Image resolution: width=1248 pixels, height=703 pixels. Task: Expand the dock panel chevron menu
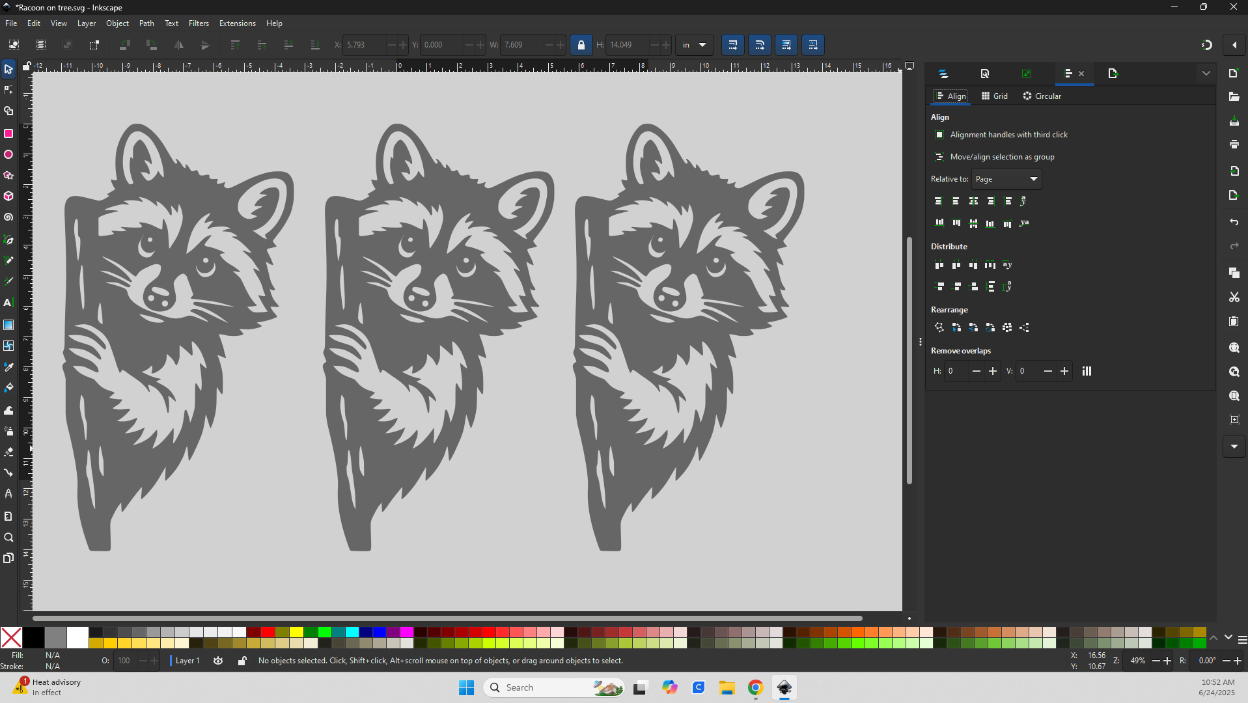(x=1206, y=74)
